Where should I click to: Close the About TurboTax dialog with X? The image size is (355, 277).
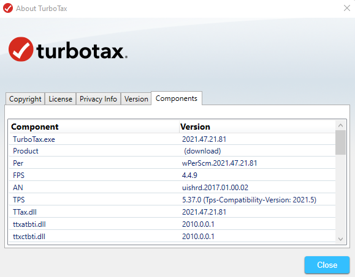(x=347, y=8)
